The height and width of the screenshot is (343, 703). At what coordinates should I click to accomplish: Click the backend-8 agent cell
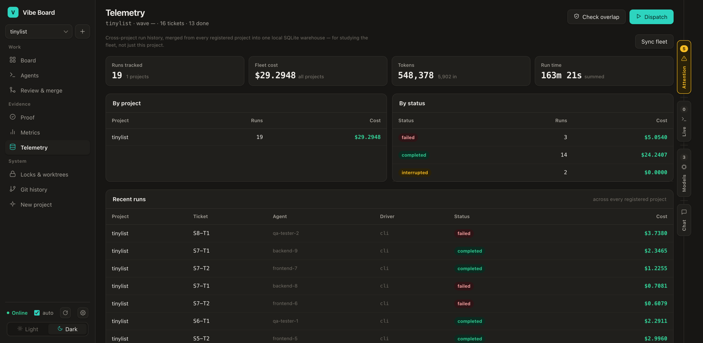285,286
